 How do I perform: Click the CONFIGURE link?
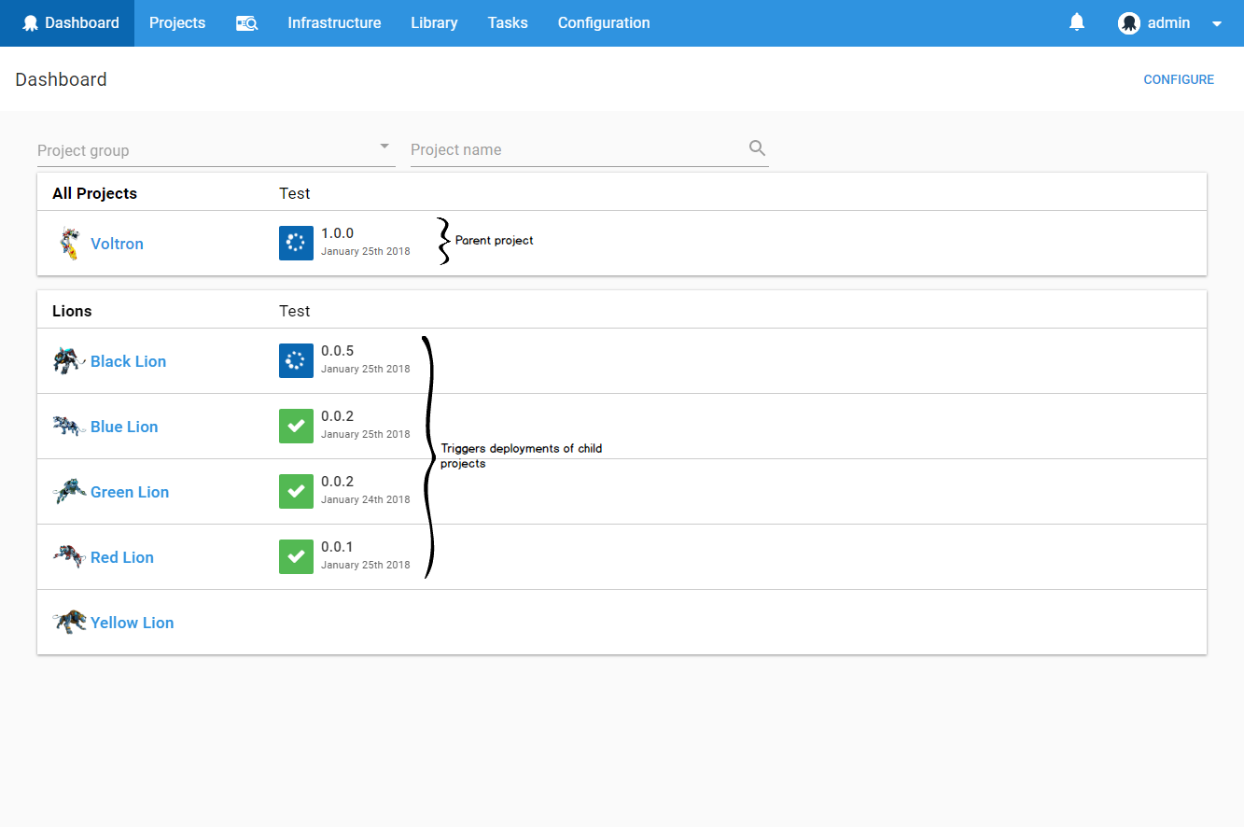tap(1179, 79)
